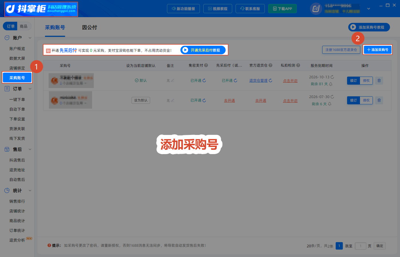The height and width of the screenshot is (257, 400).
Task: Click help icon beside 免密支付 header
Action: 206,65
